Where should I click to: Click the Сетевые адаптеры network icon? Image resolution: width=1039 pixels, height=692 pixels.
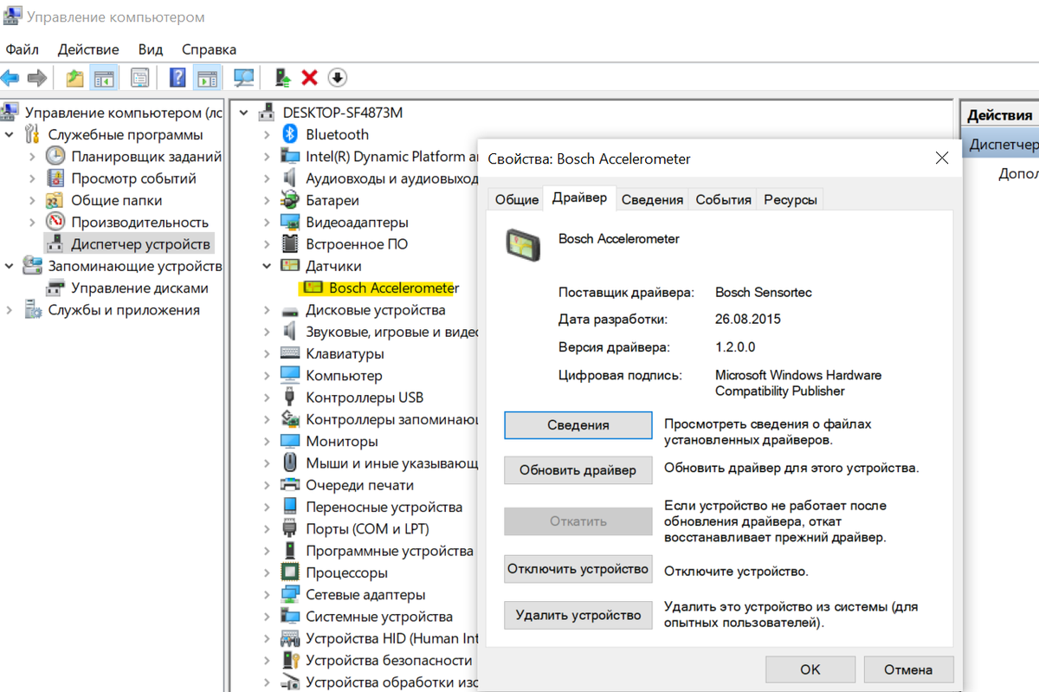(x=290, y=595)
